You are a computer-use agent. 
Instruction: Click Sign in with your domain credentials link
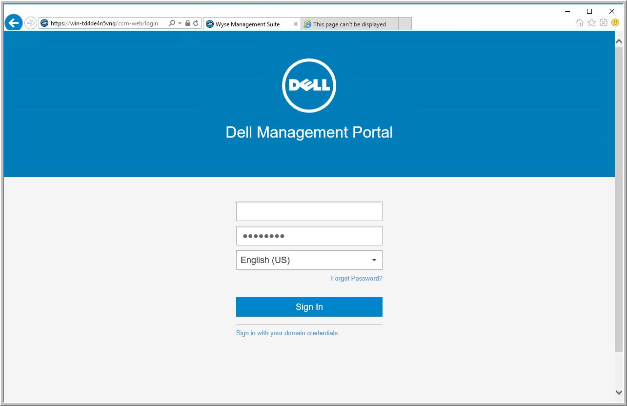pyautogui.click(x=287, y=333)
